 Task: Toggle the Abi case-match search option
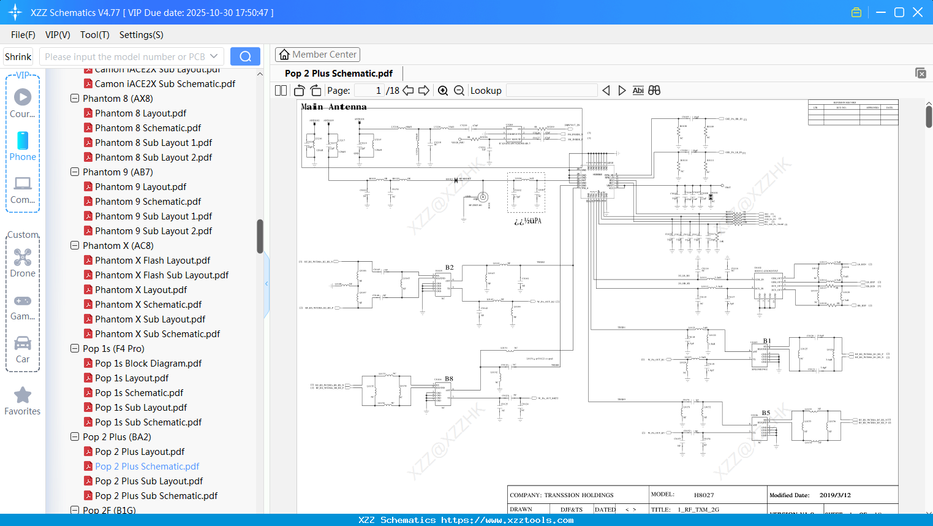point(638,90)
